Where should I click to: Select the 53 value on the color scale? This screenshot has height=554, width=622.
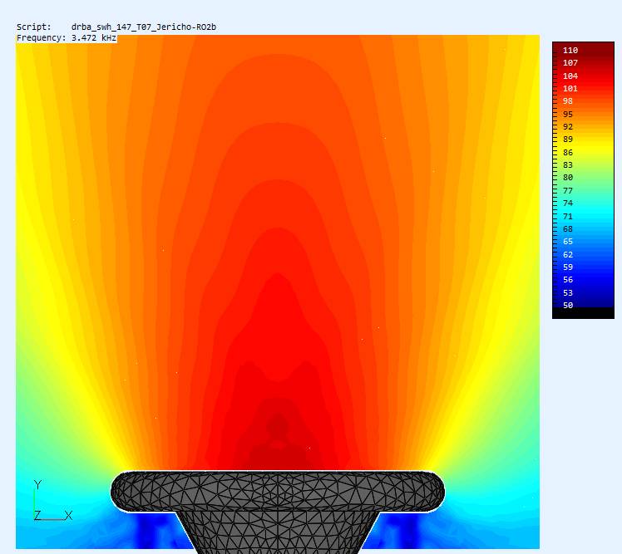pos(568,293)
